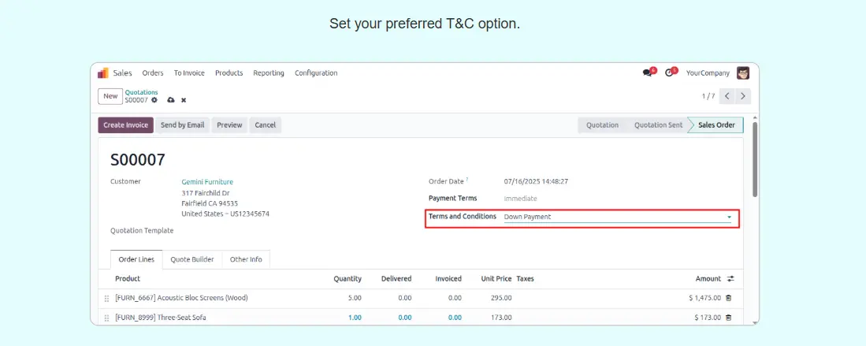Go to the previous record arrow

tap(727, 96)
